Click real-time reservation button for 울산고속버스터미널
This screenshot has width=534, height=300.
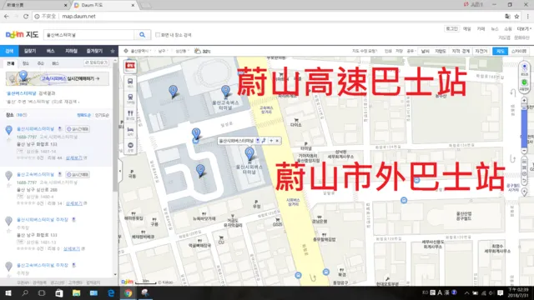tap(78, 174)
